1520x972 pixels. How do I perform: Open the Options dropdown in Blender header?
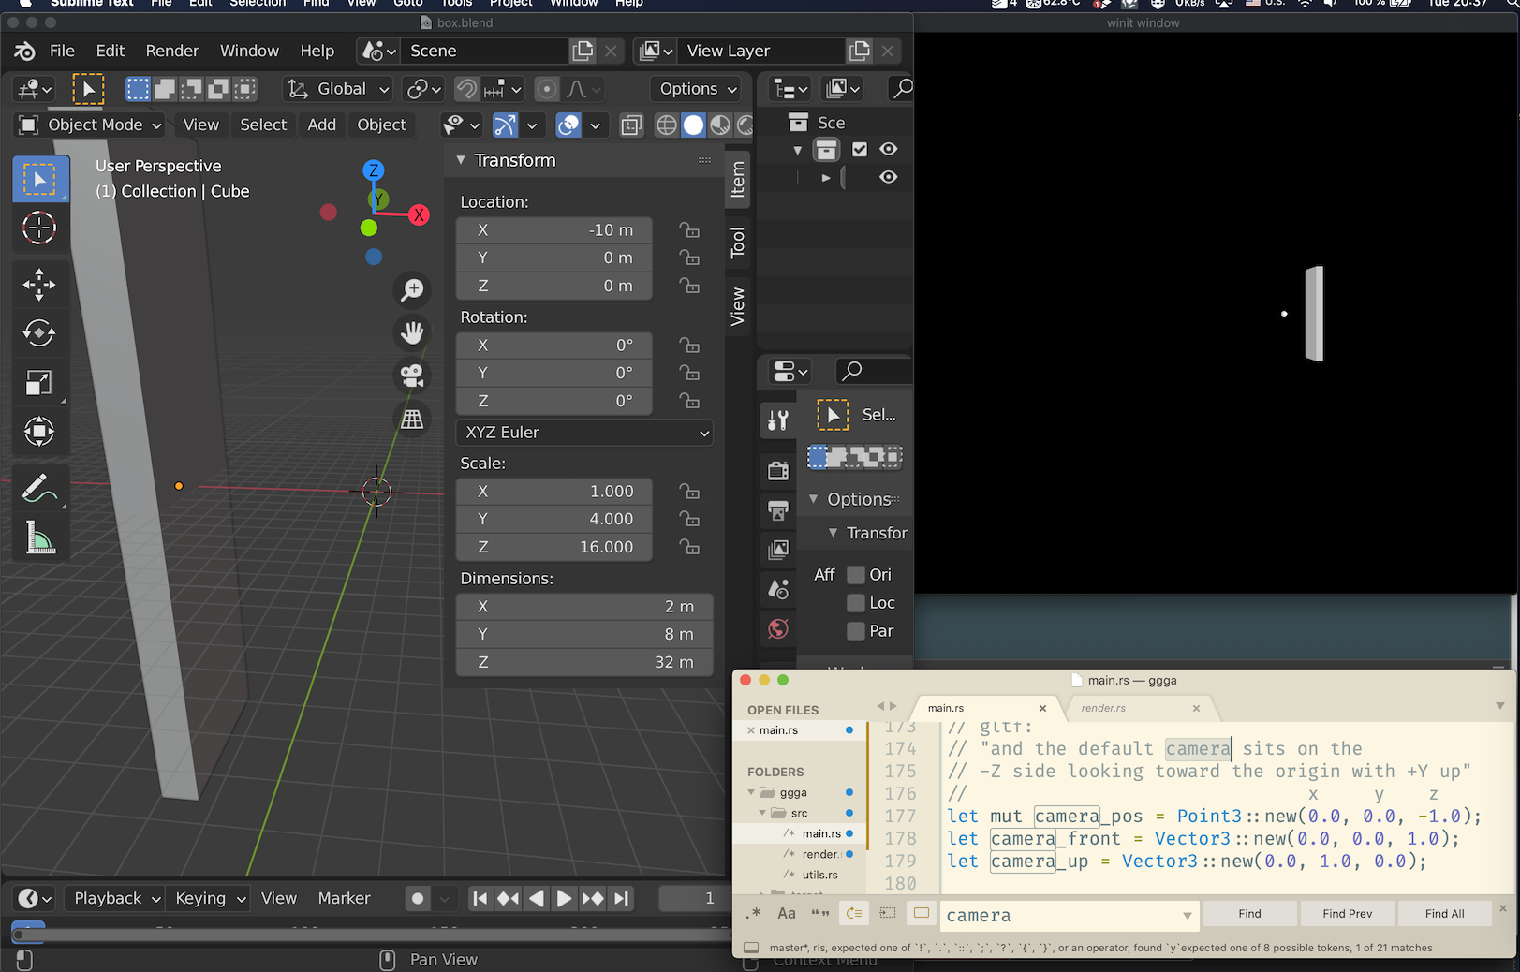point(698,89)
